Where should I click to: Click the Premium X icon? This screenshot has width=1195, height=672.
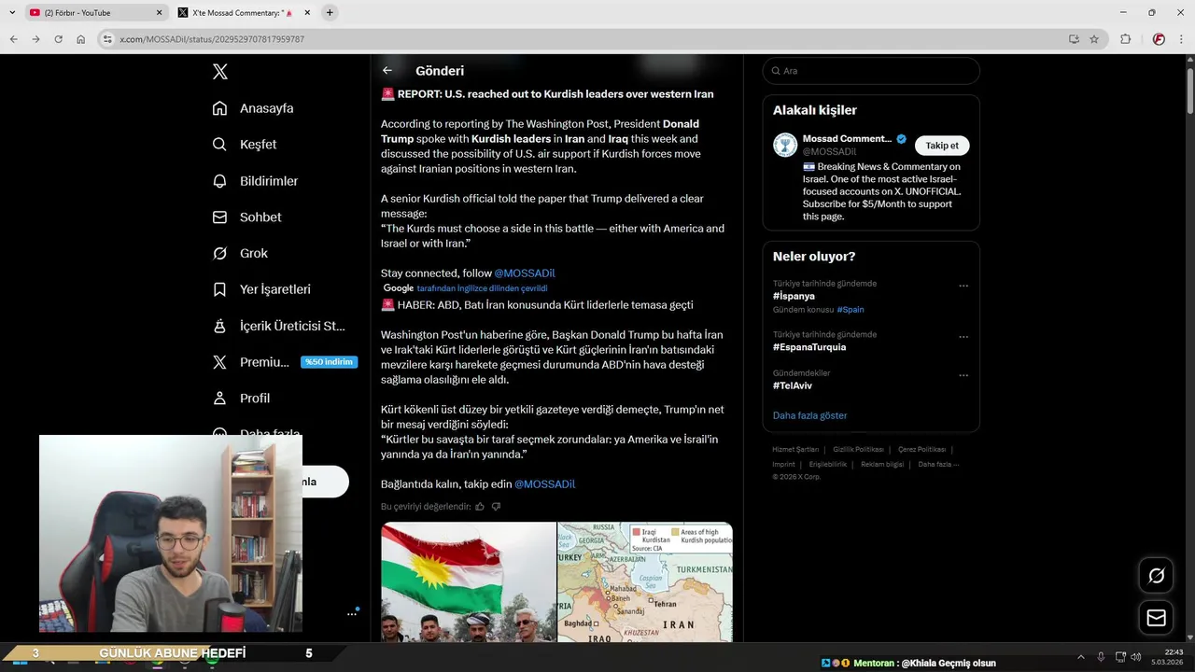click(219, 362)
